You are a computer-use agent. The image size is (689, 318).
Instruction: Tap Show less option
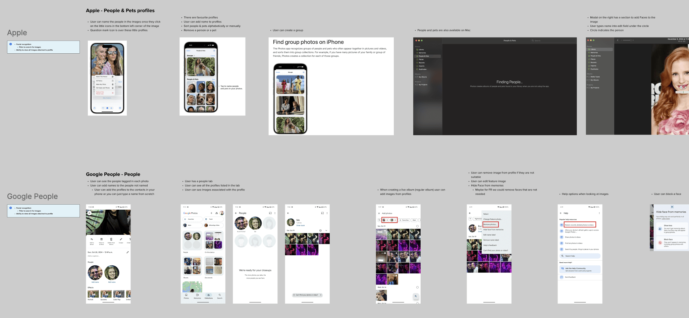(672, 228)
